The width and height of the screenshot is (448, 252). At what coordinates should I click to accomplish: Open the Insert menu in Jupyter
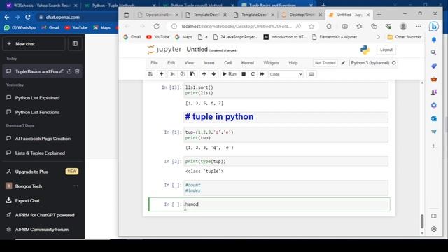[x=209, y=63]
